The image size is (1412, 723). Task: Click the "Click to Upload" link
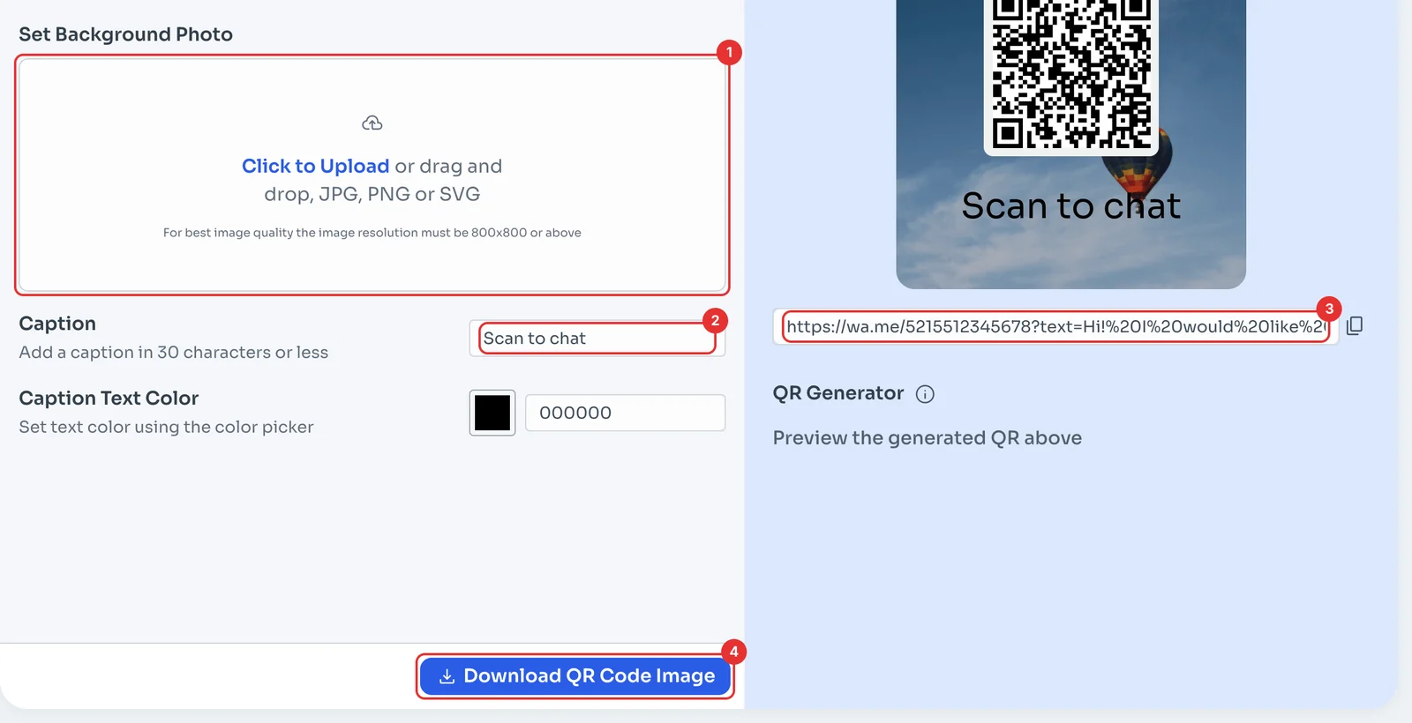(315, 166)
